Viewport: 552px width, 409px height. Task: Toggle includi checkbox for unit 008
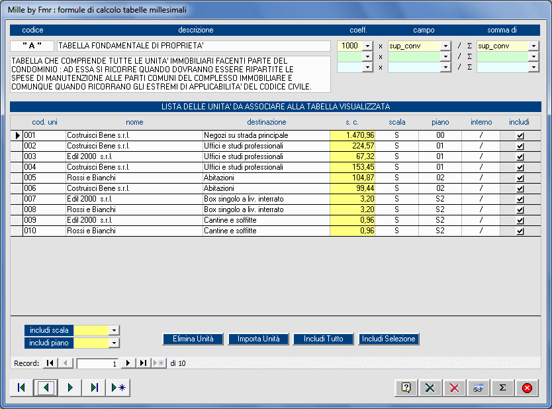pos(520,209)
